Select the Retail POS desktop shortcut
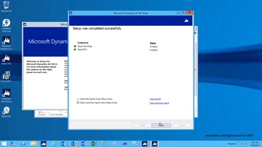This screenshot has height=147, width=262. (7, 60)
